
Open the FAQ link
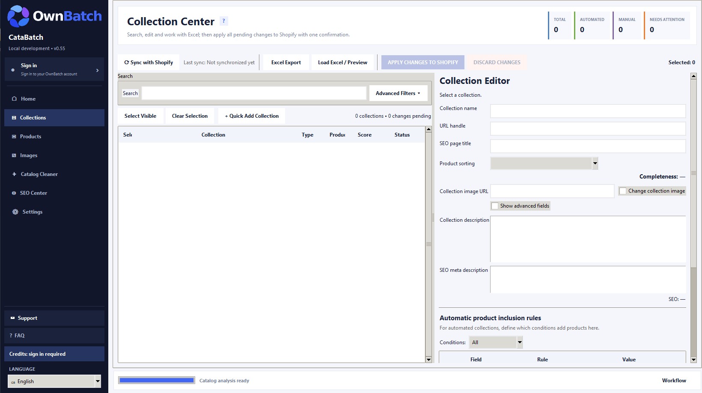pos(54,336)
